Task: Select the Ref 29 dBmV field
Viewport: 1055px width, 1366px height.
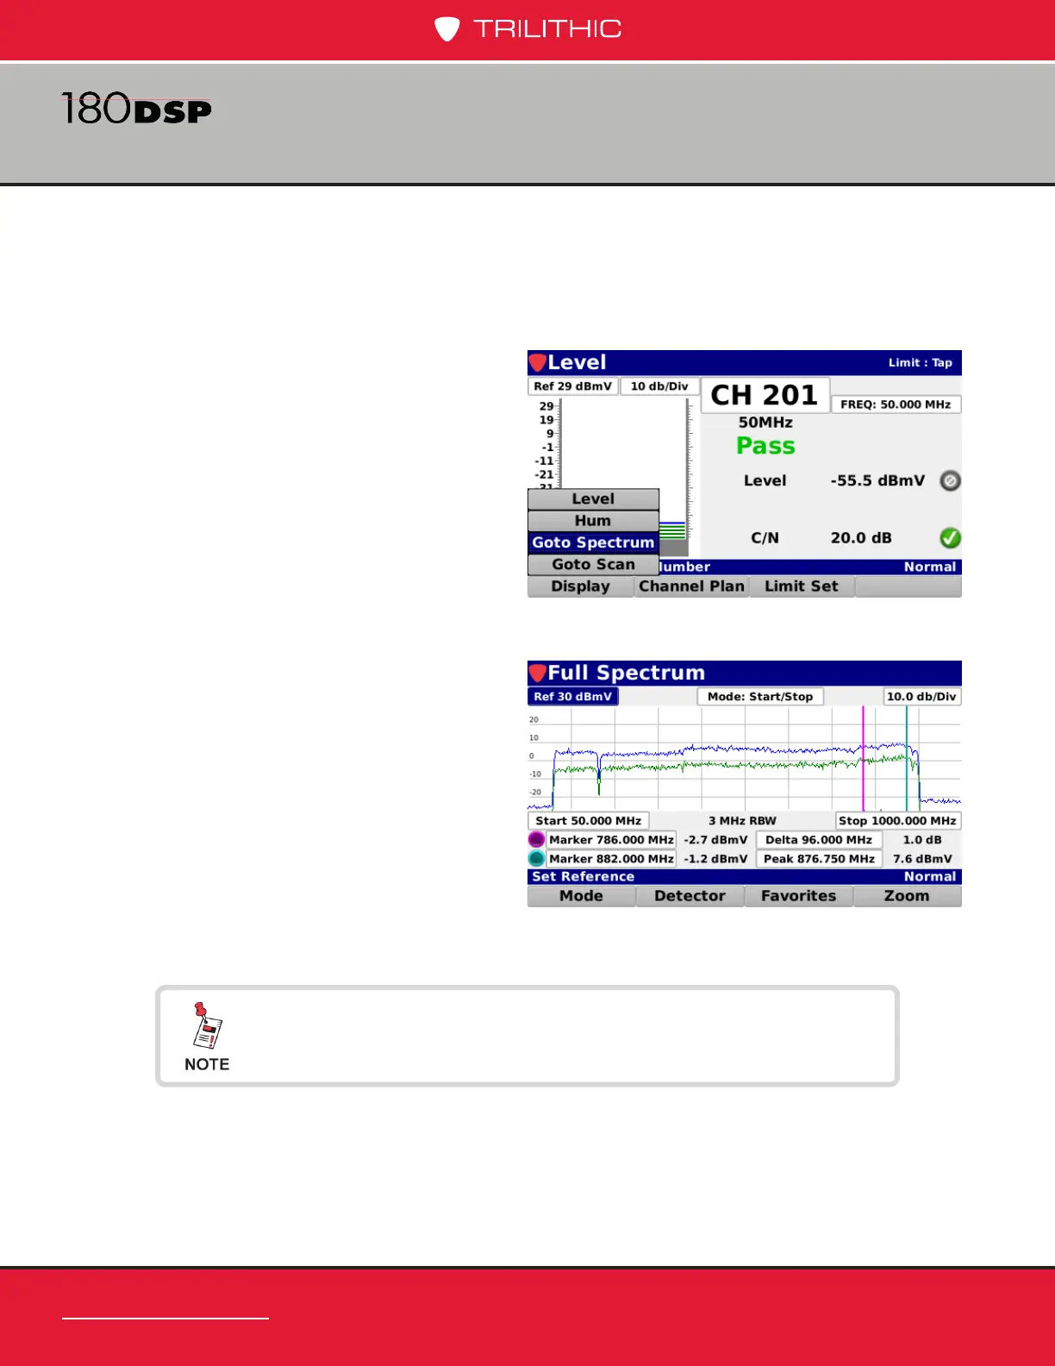Action: [572, 386]
